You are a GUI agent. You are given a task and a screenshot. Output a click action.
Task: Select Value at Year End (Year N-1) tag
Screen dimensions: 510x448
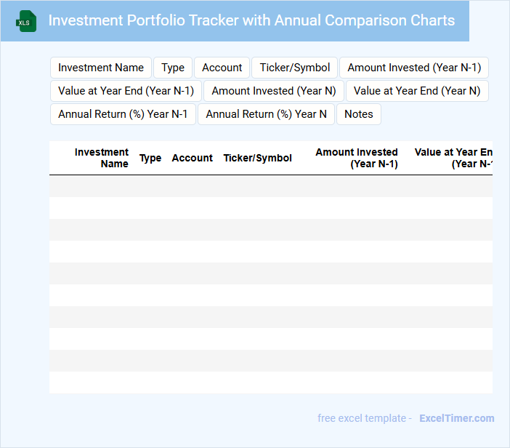[126, 91]
